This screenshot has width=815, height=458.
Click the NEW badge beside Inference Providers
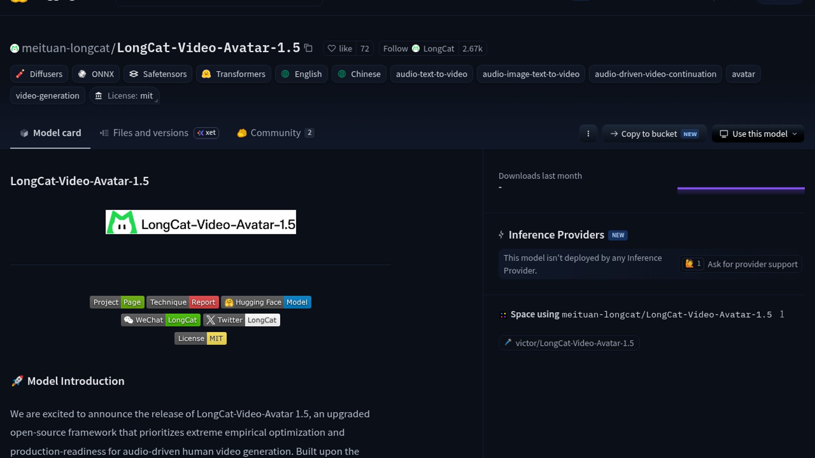pos(618,235)
